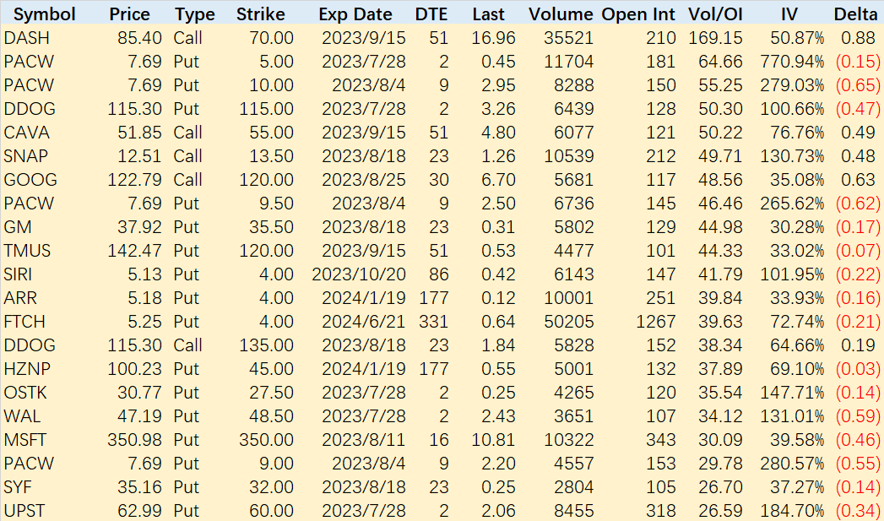Select the MSFT symbol cell
This screenshot has height=521, width=884.
point(24,441)
